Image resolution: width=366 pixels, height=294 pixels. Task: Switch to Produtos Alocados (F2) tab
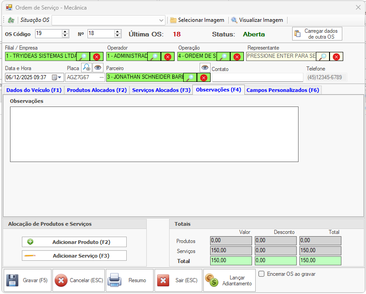click(x=97, y=90)
